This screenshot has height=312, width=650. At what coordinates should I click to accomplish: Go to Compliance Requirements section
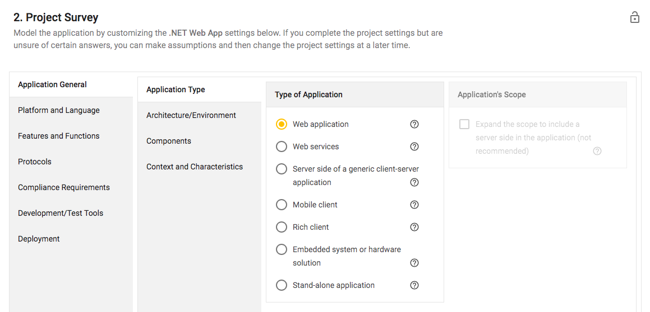[64, 187]
